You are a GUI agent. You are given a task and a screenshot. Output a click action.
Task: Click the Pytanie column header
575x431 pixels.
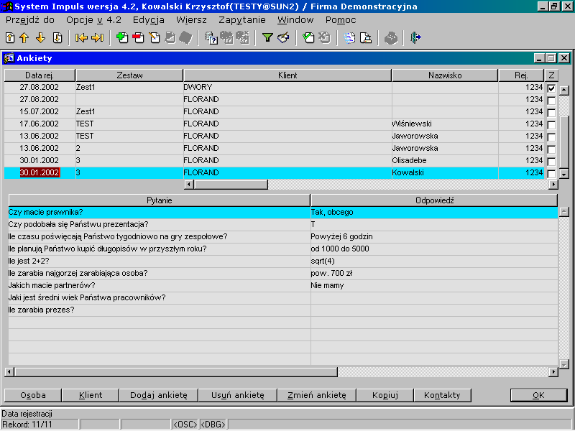pos(159,200)
